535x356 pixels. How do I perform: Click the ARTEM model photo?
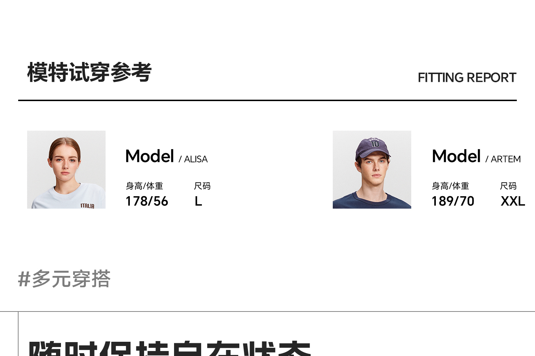click(x=372, y=169)
